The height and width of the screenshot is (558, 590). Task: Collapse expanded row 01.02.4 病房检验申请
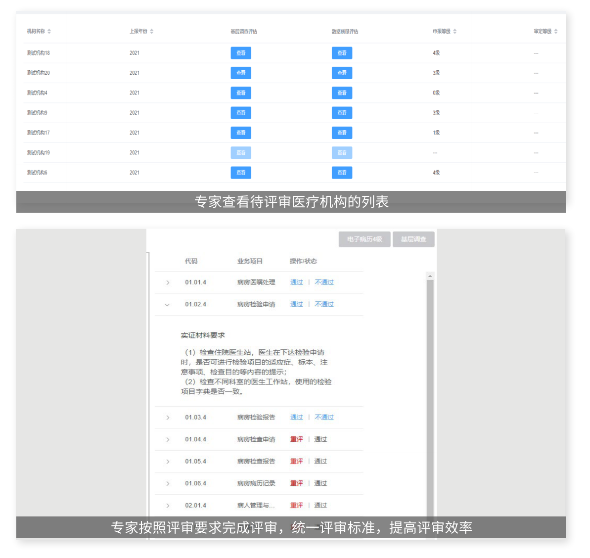[x=167, y=305]
